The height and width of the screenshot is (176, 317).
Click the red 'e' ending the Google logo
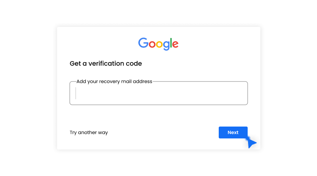point(175,44)
